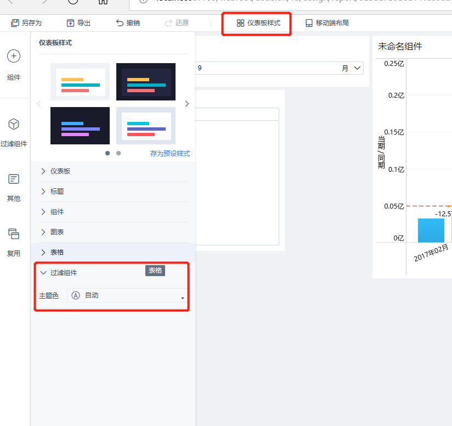Select the second pagination dot
452x426 pixels.
118,153
